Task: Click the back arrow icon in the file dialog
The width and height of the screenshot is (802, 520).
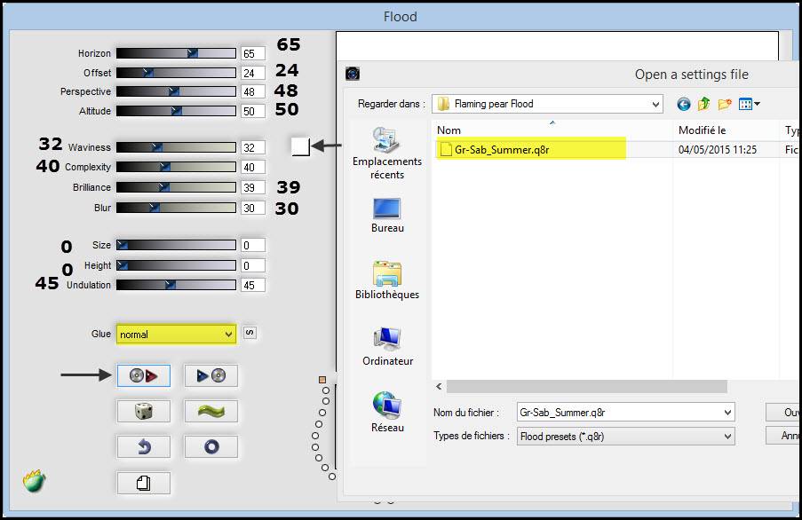Action: tap(683, 104)
